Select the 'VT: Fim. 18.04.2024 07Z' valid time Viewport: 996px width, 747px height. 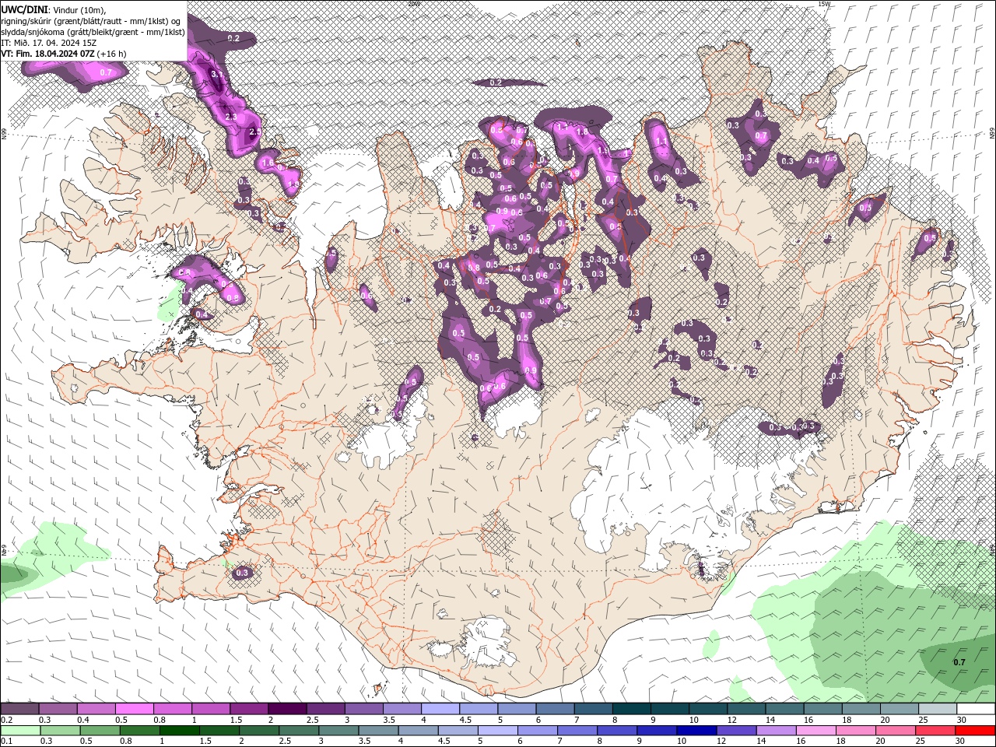[48, 54]
